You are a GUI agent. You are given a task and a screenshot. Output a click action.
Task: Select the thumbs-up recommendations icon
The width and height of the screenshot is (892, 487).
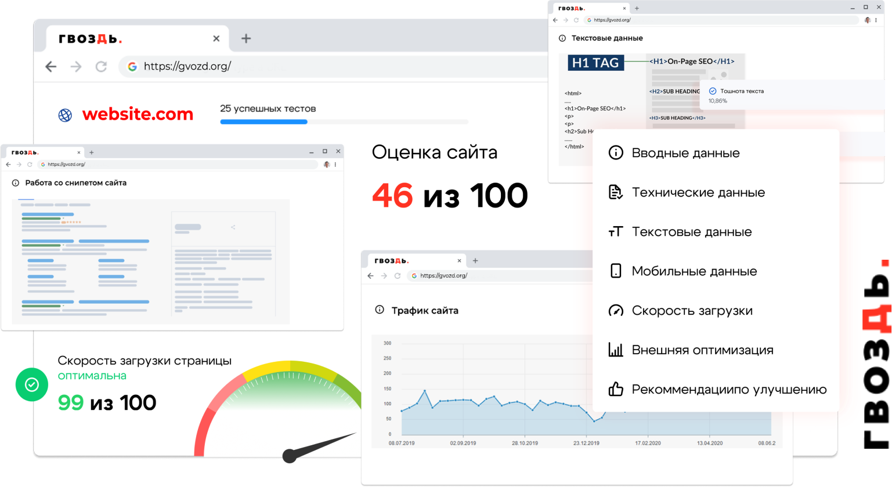[616, 389]
